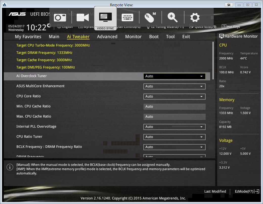The height and width of the screenshot is (204, 263).
Task: Expand the Internal PLL Overvoltage dropdown
Action: coord(174,127)
